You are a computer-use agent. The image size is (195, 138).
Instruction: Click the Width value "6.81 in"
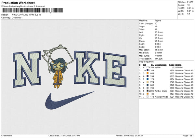point(190,11)
